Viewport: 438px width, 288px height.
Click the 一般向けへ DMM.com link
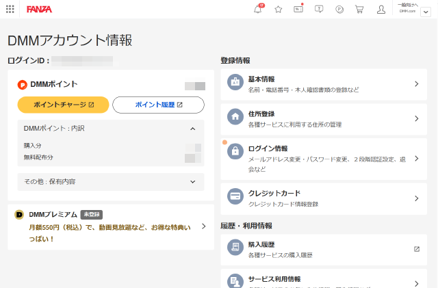pyautogui.click(x=408, y=8)
